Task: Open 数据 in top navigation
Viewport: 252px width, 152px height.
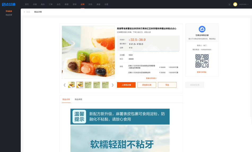Action: [67, 4]
